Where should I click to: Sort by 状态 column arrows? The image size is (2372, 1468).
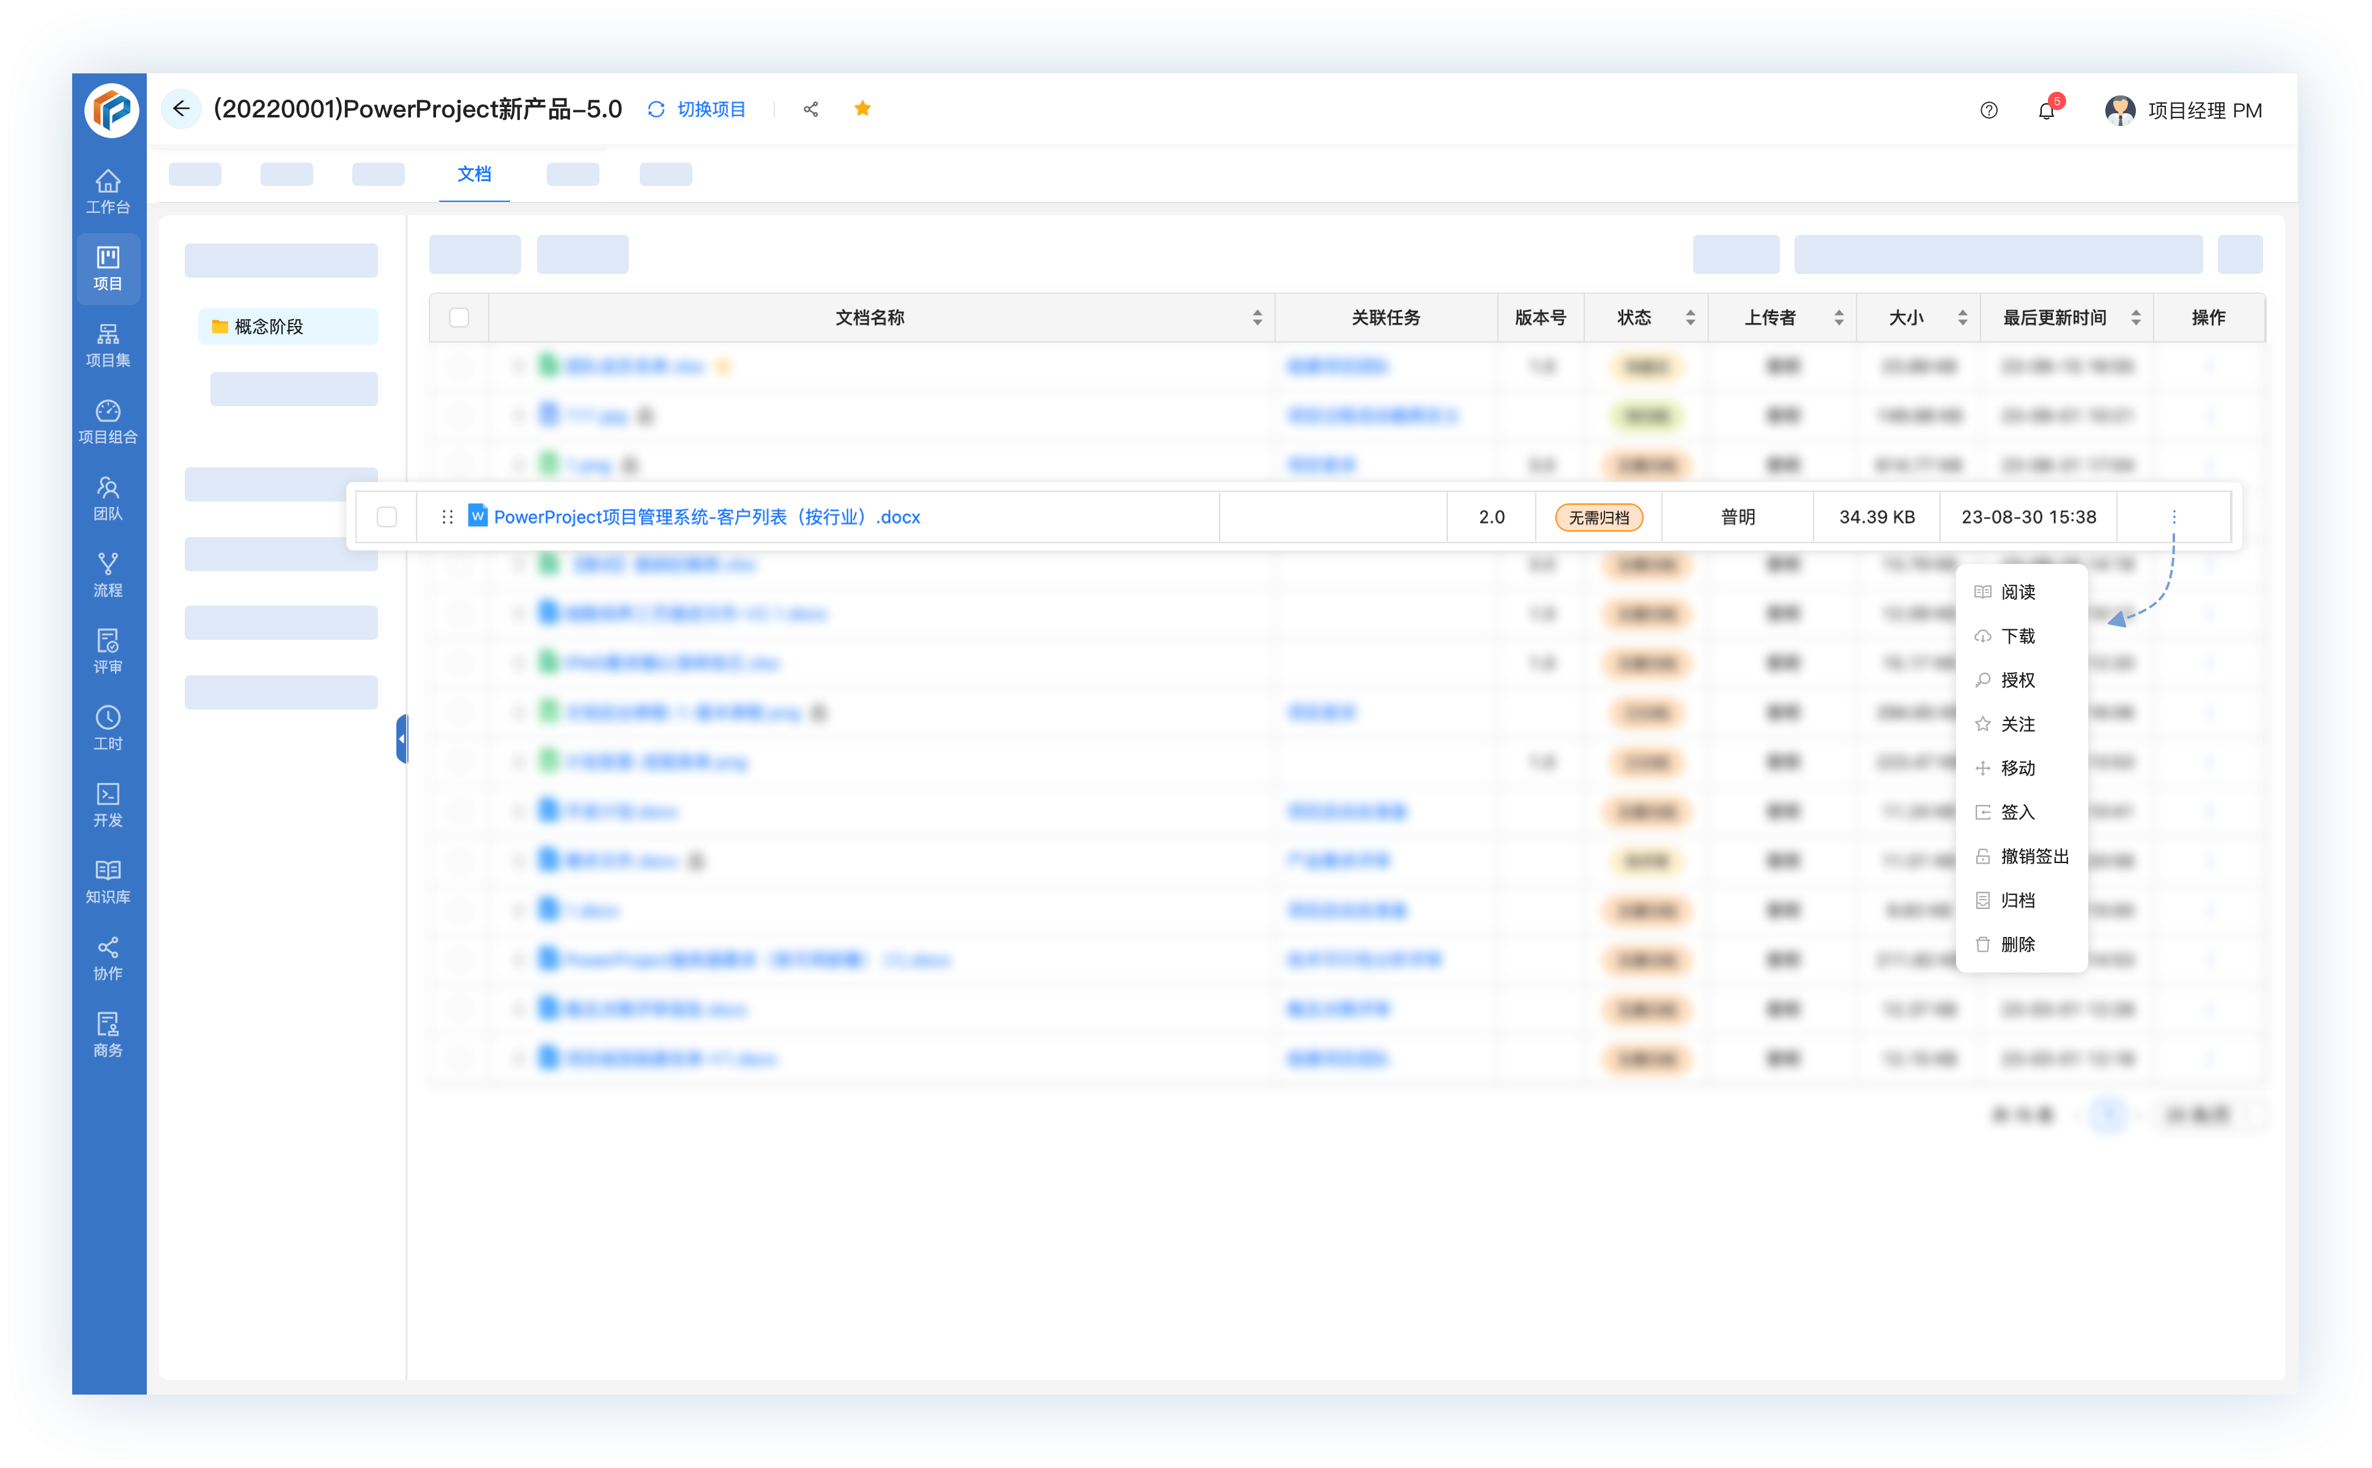point(1691,319)
